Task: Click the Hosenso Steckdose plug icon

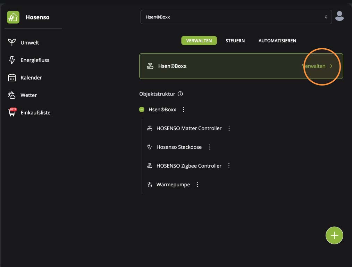Action: [x=150, y=147]
